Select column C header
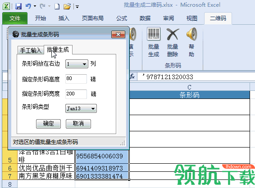Screen dimensions: 255x188 (190, 87)
